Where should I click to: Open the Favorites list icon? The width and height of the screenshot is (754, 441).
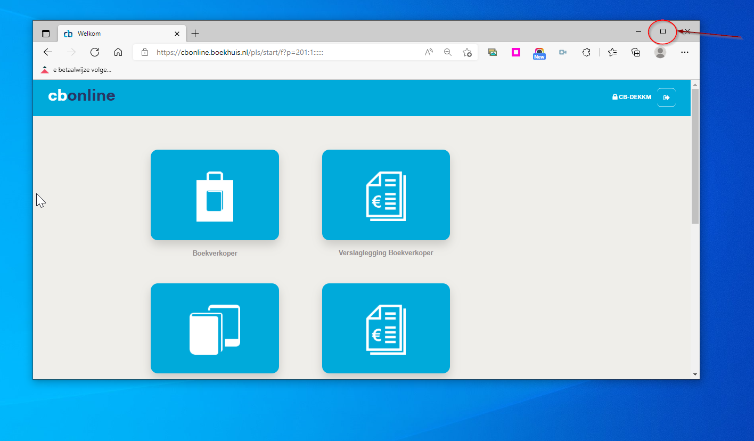tap(612, 52)
